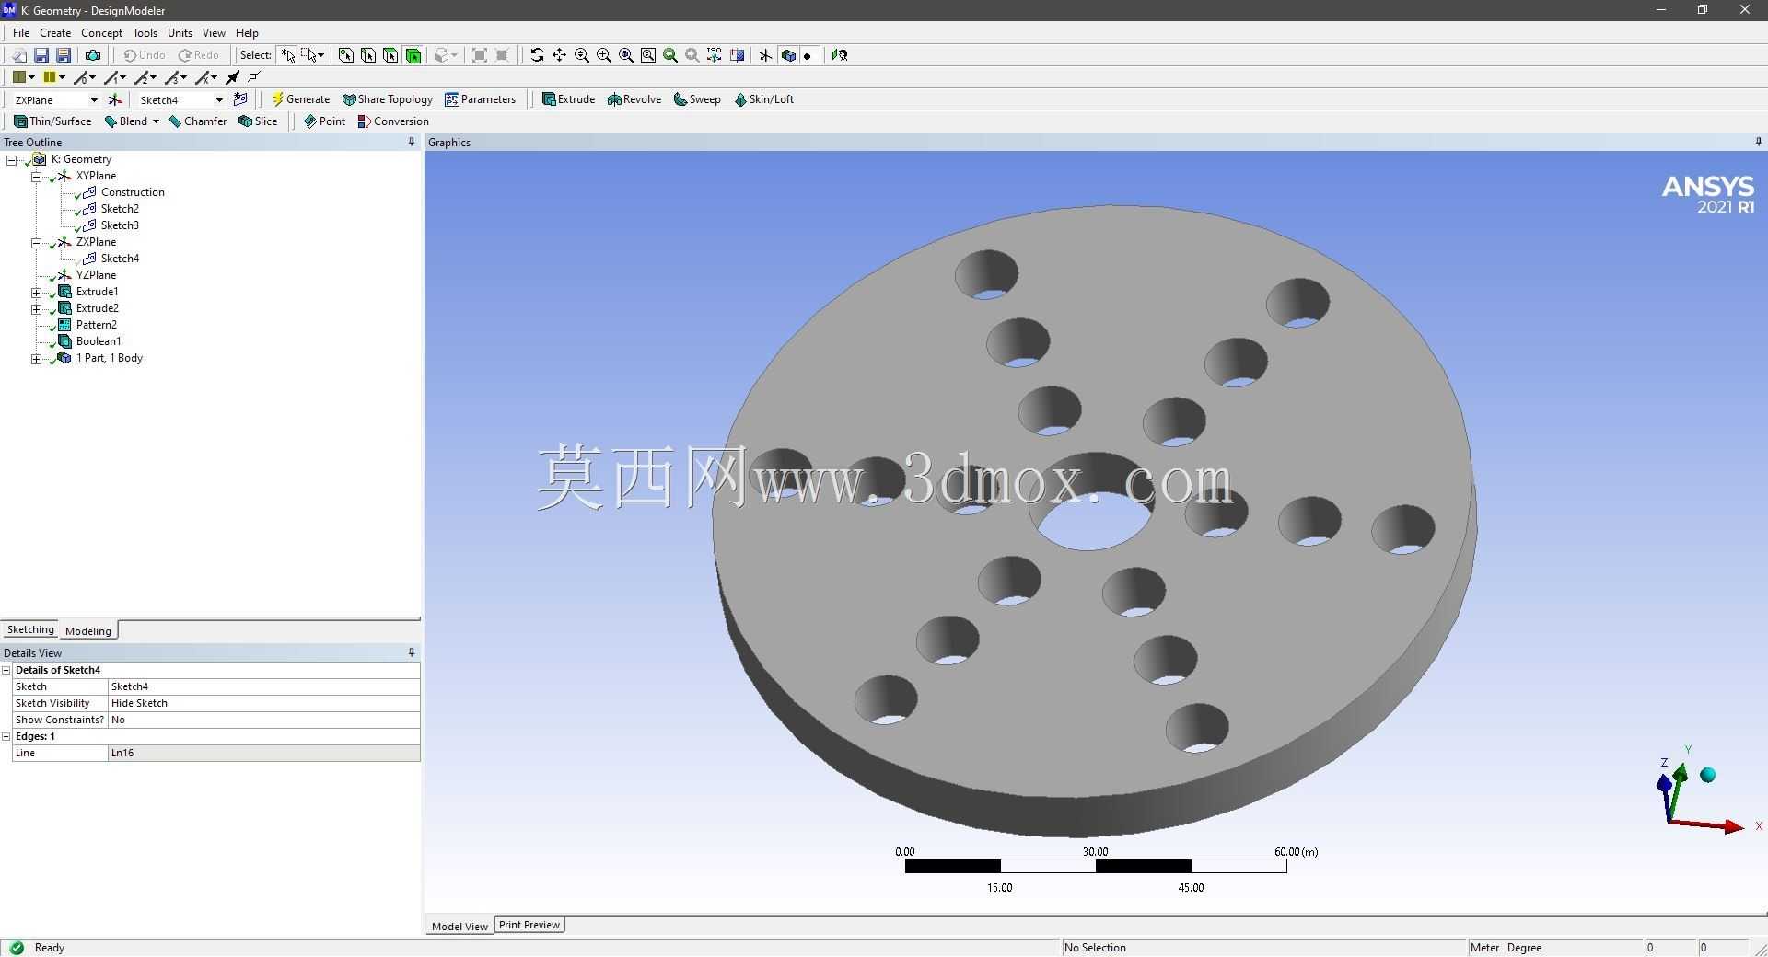Select the Rotate view tool

(x=537, y=55)
